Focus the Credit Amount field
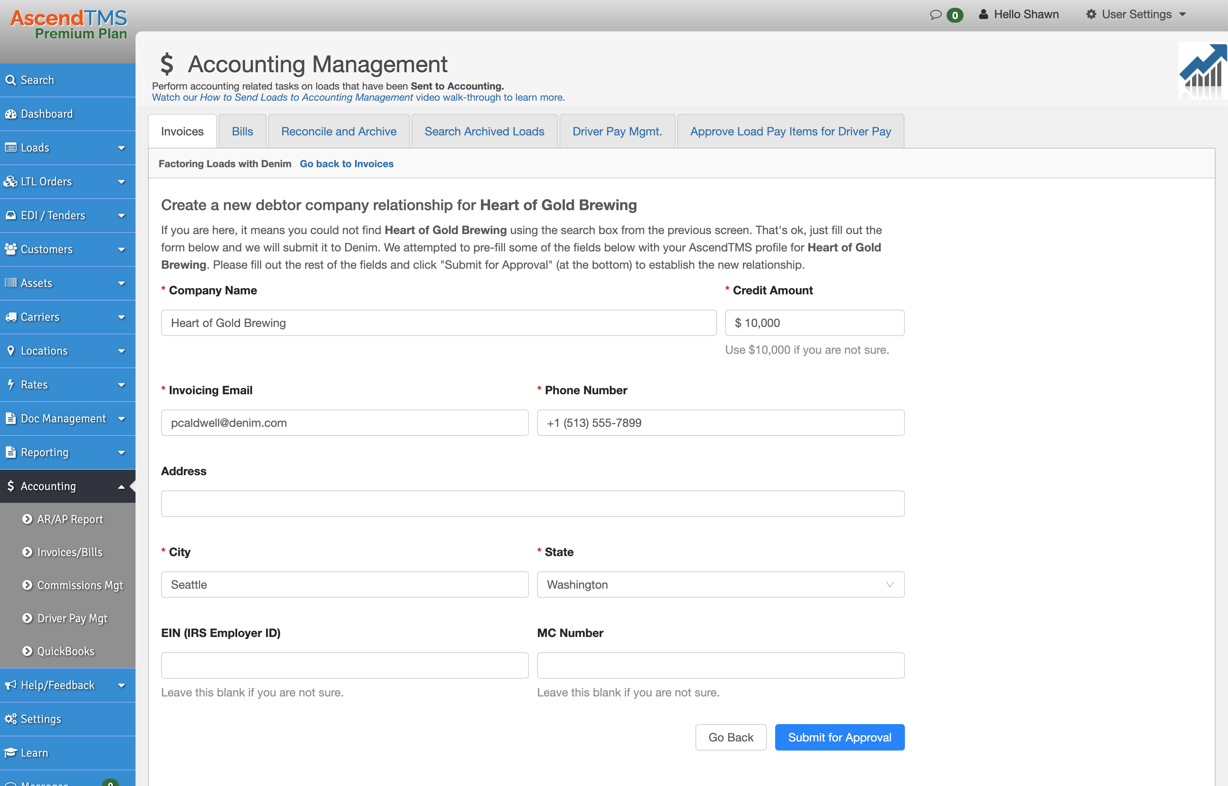This screenshot has height=786, width=1228. (815, 322)
